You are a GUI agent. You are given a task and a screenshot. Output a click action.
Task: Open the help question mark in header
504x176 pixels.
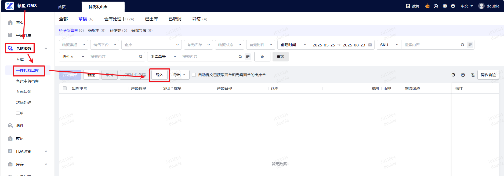(x=453, y=6)
